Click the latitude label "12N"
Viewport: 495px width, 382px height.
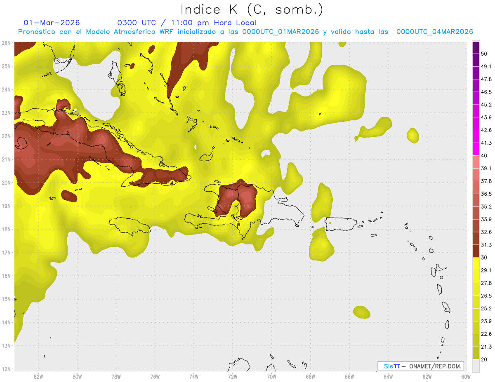[6, 369]
